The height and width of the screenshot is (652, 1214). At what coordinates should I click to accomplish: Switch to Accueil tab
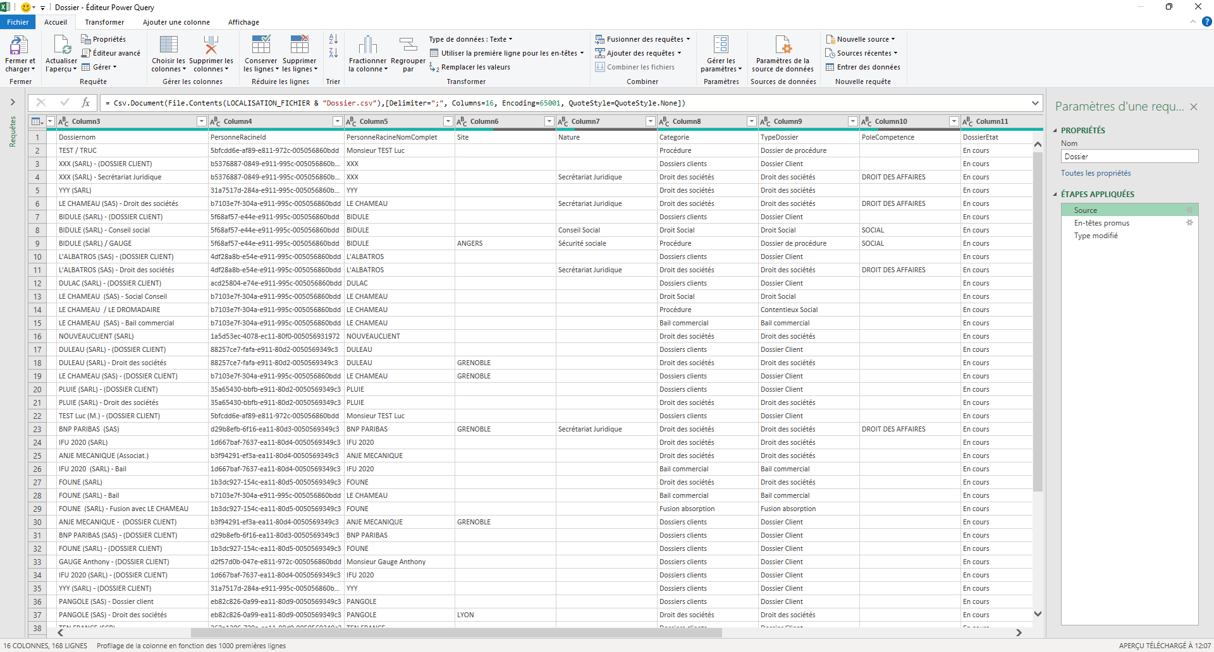[56, 22]
